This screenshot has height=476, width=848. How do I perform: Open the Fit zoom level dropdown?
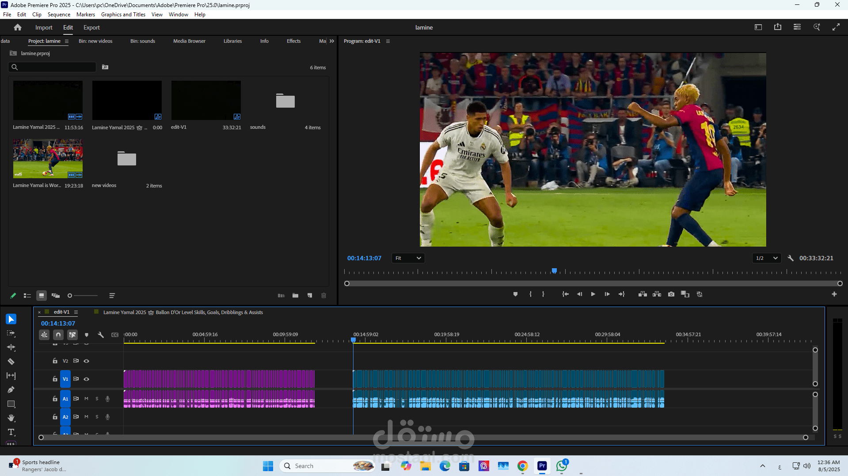point(408,258)
